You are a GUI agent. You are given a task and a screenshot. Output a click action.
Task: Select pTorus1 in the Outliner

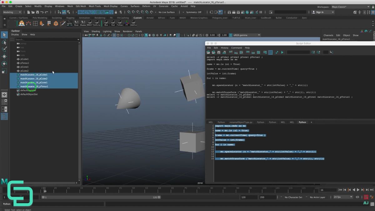[24, 63]
